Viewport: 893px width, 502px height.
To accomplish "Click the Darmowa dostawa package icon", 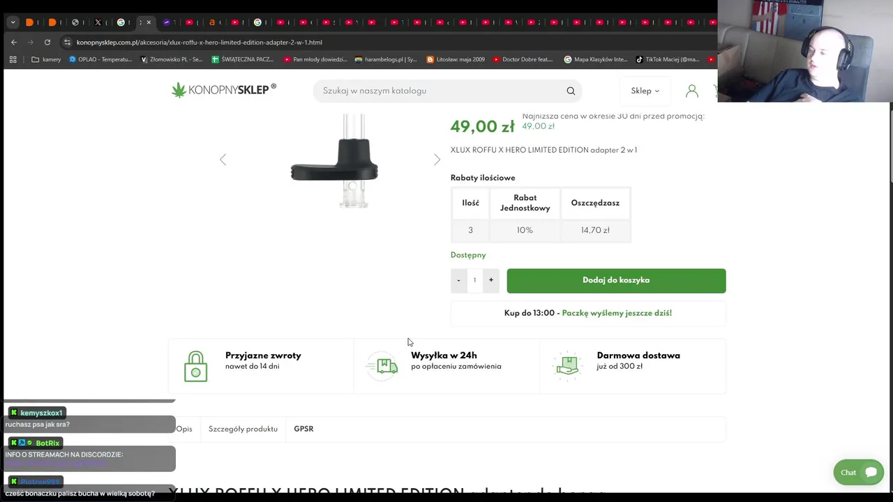I will tap(568, 365).
